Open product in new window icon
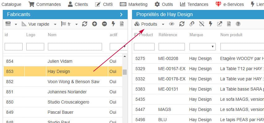Screen dimensions: 264x123 219,24
